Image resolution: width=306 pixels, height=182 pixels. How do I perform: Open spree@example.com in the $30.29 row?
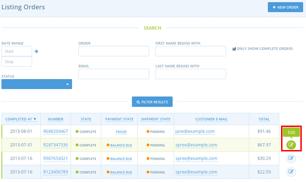[196, 158]
